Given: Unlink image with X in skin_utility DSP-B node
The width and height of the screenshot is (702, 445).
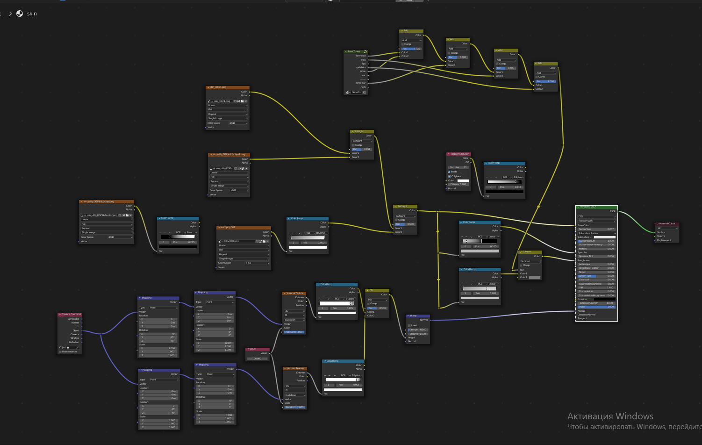Looking at the screenshot, I should click(x=131, y=215).
